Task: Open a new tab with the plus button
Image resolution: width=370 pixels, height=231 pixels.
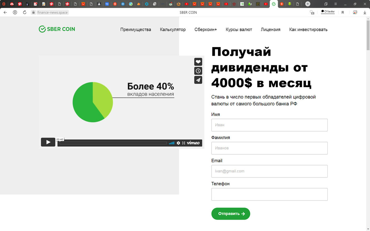Action: point(308,4)
